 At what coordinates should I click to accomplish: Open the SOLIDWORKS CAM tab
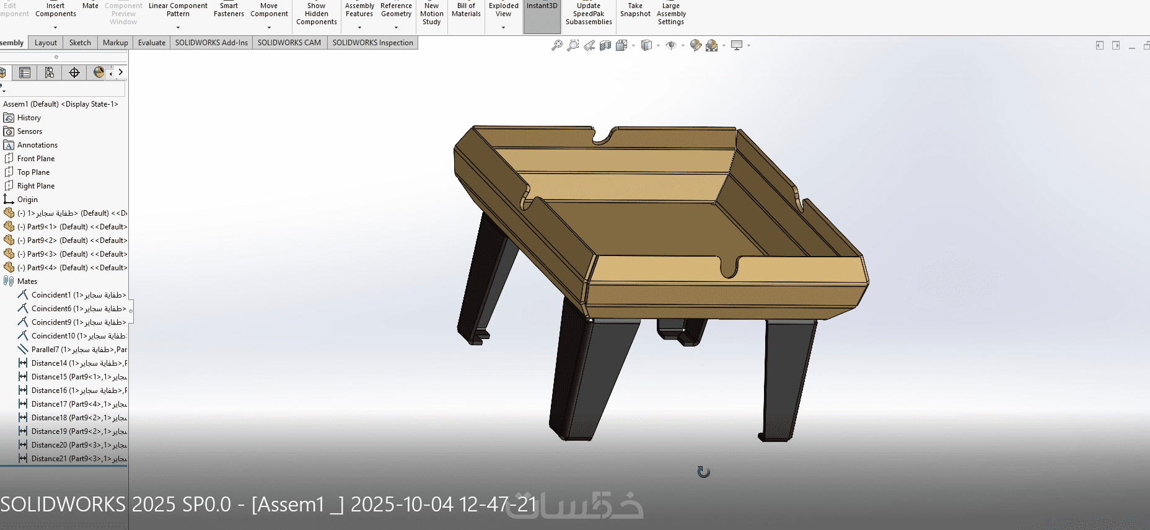289,43
